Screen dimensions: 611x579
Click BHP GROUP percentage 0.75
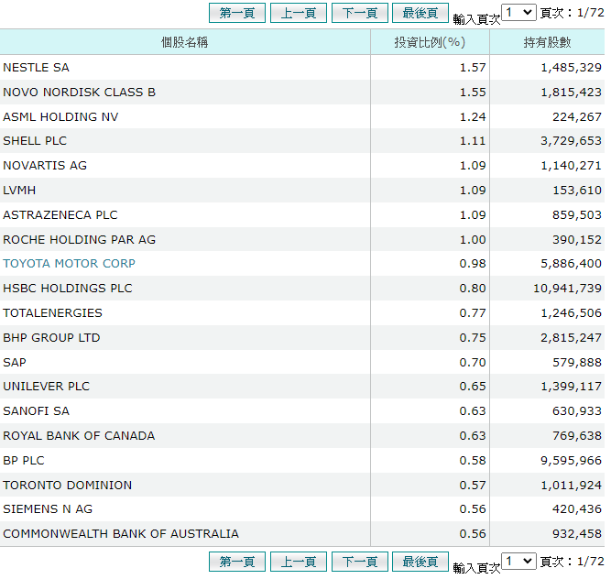tap(473, 337)
